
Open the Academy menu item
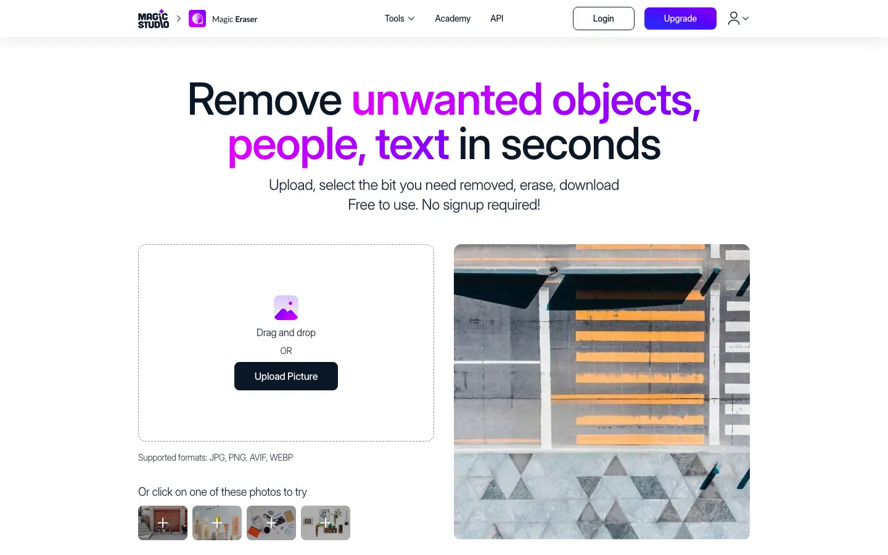[x=453, y=18]
